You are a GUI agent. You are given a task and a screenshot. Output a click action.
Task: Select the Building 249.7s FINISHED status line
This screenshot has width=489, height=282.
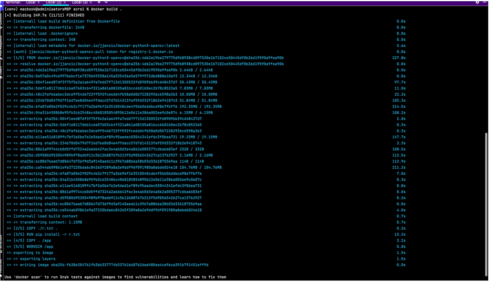(x=45, y=15)
